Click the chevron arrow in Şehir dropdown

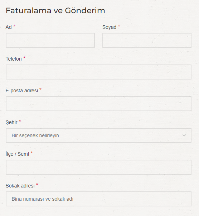click(184, 135)
